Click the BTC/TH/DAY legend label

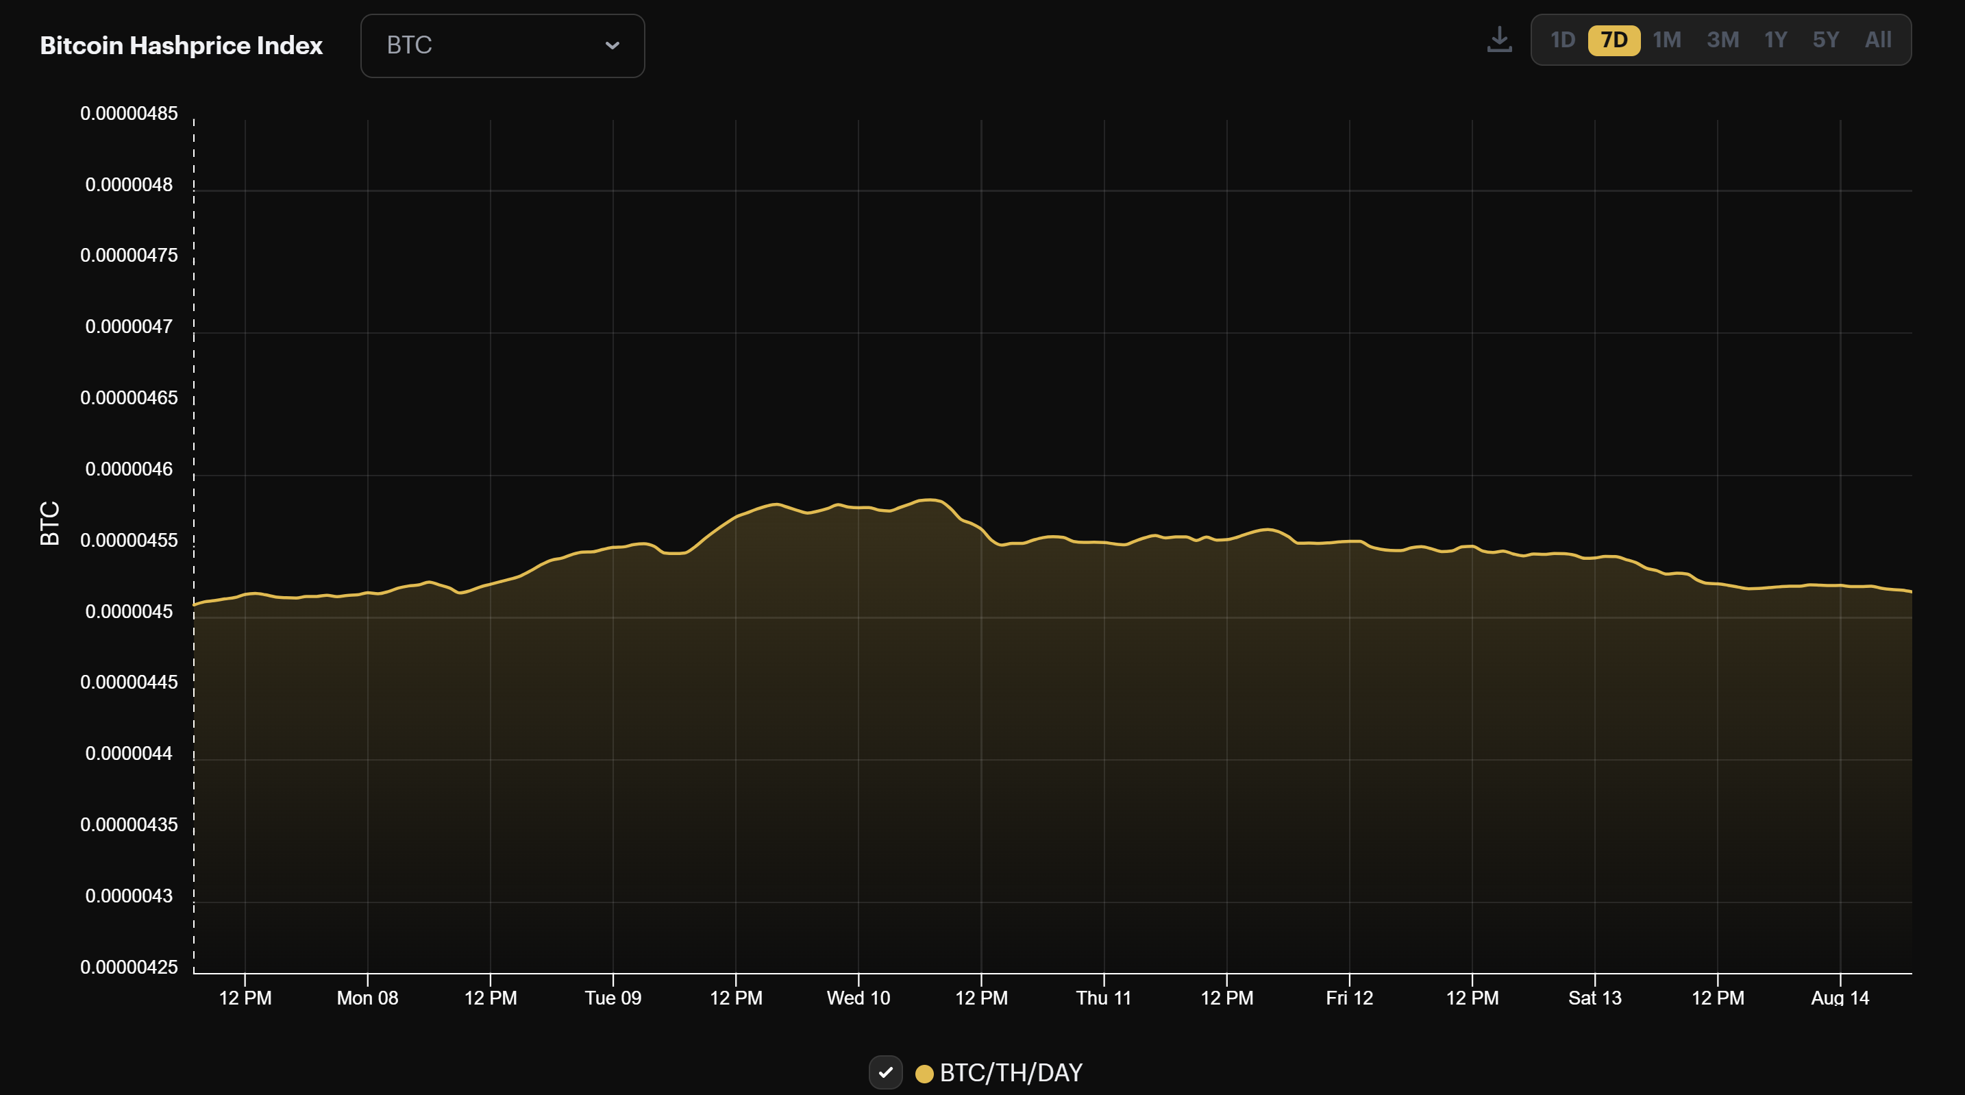coord(1011,1073)
